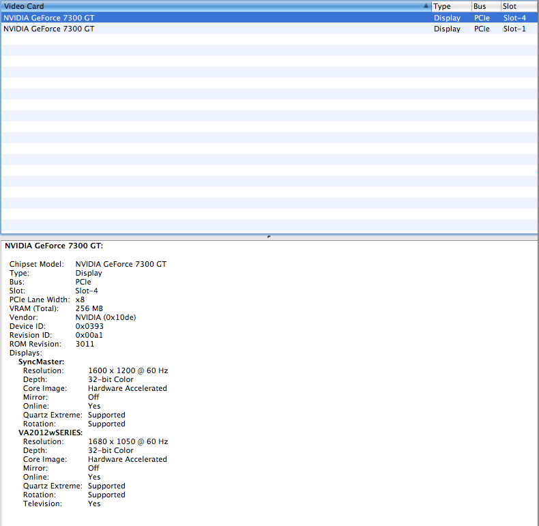The image size is (539, 526).
Task: Click the Device ID value 0x0393
Action: click(x=89, y=326)
